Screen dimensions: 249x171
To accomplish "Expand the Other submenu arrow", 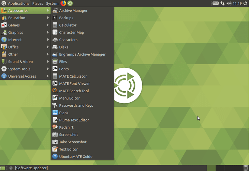I will click(48, 54).
